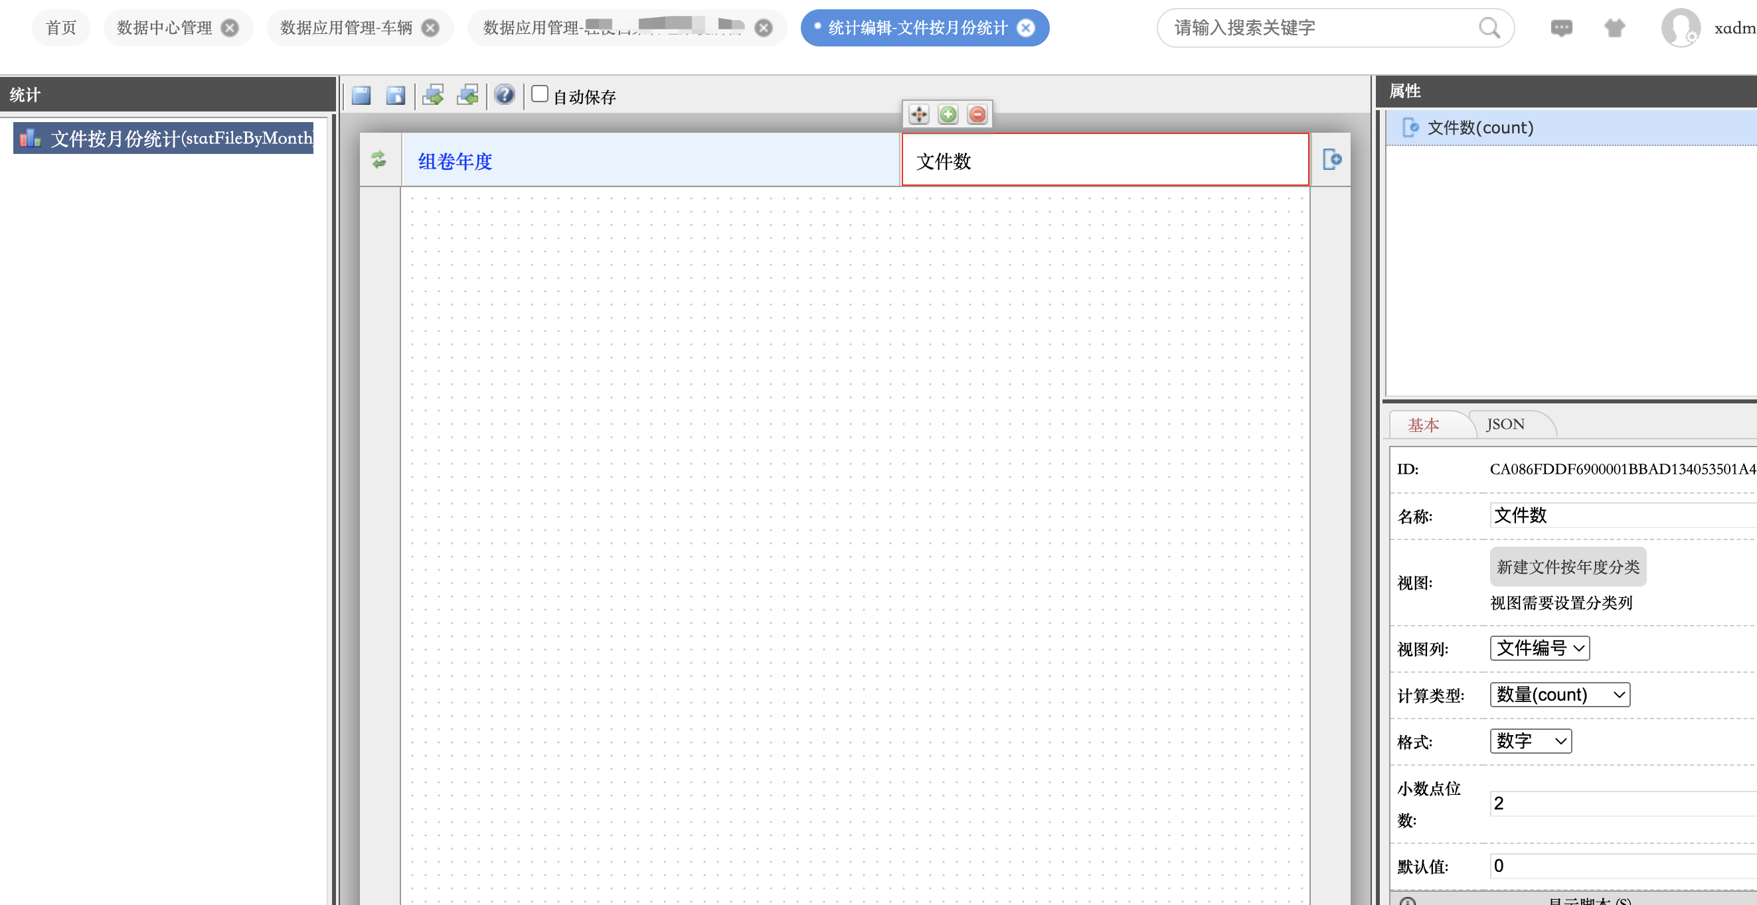Enable the 自动保存 checkbox

[539, 94]
